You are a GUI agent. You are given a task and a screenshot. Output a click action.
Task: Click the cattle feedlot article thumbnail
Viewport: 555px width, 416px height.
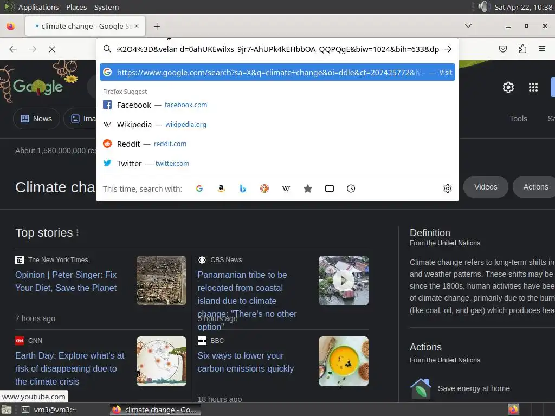[x=162, y=281]
